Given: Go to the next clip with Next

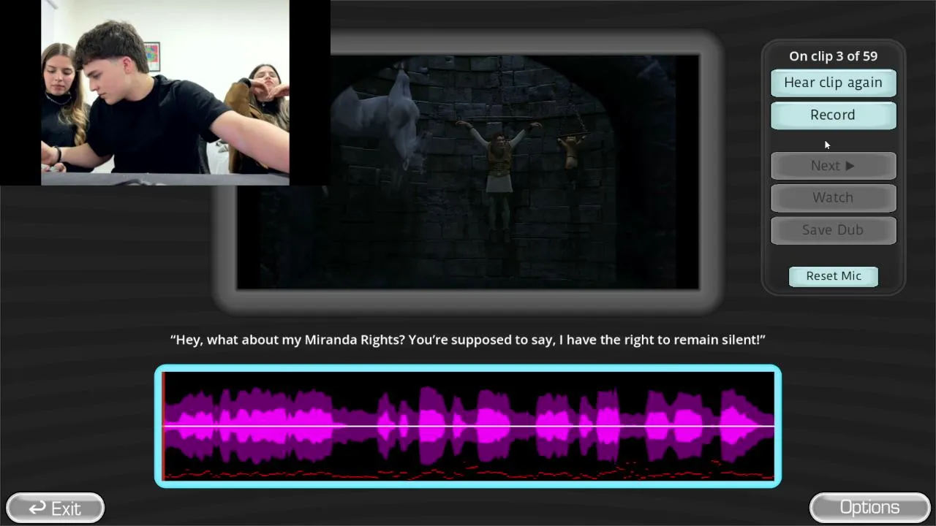Looking at the screenshot, I should coord(833,166).
